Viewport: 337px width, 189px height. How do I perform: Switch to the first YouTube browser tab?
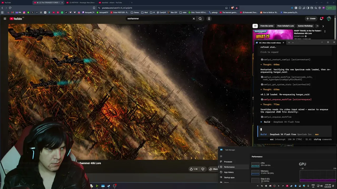(x=16, y=3)
